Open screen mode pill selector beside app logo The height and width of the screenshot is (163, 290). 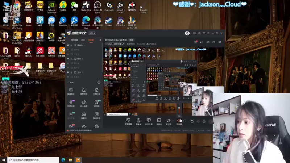(x=92, y=33)
